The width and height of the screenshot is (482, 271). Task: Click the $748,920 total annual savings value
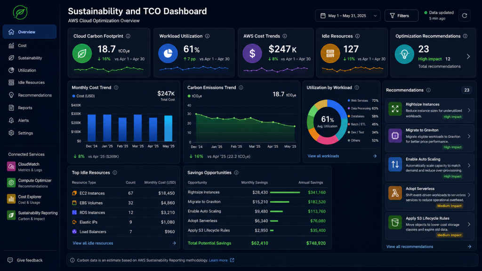coord(316,243)
